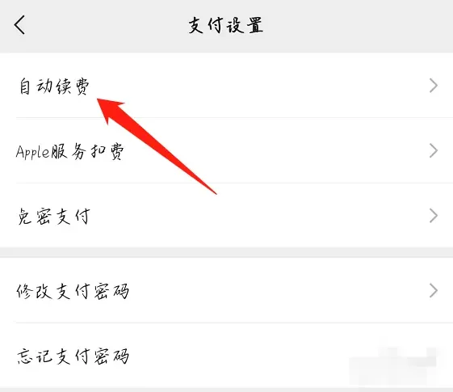453x392 pixels.
Task: Tap the arrow icon on 免密支付 row
Action: point(434,216)
